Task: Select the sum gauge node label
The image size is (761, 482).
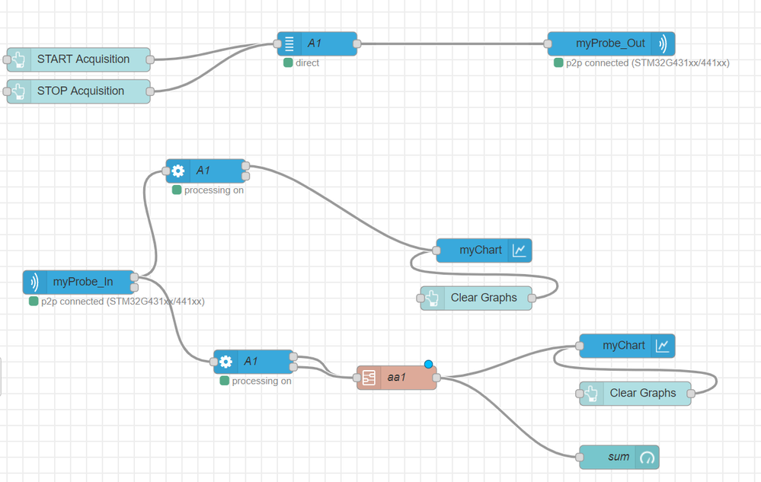Action: (619, 457)
